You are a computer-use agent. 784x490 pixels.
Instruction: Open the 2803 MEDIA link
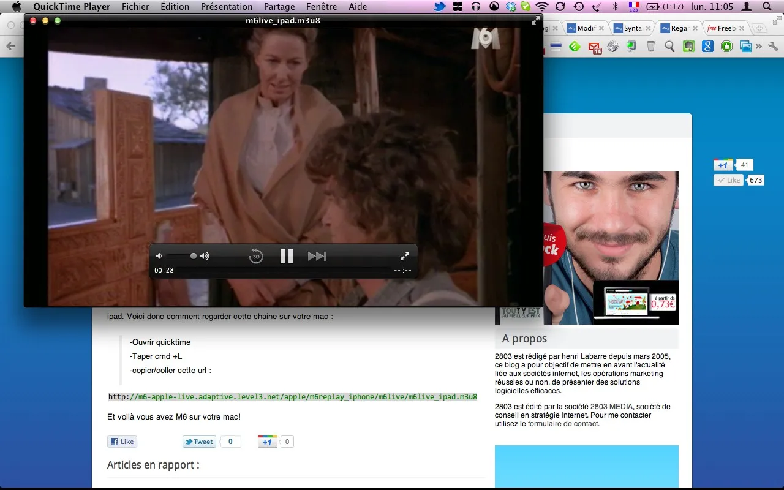(612, 407)
